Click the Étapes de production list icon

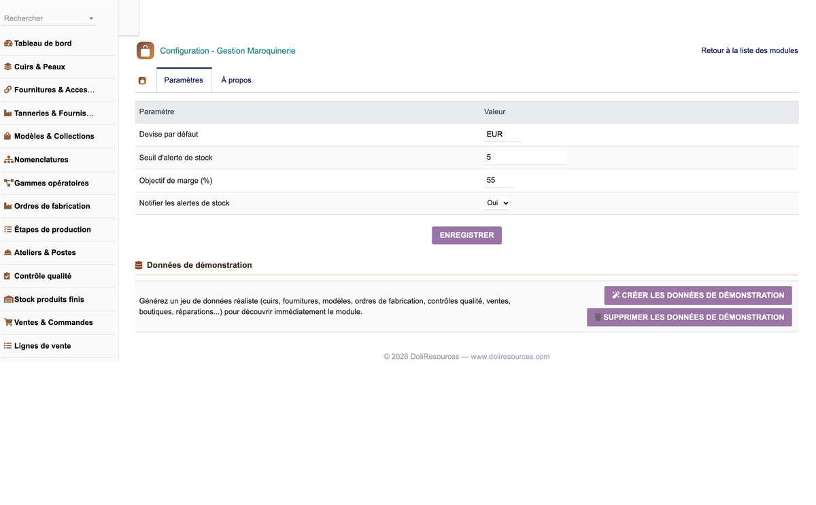click(x=8, y=230)
